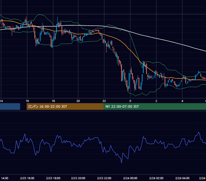The image size is (206, 181).
Task: Click the "14:00" label on oscillator time axis
Action: 5,178
